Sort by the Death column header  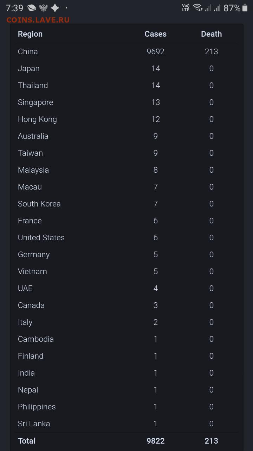pos(211,34)
